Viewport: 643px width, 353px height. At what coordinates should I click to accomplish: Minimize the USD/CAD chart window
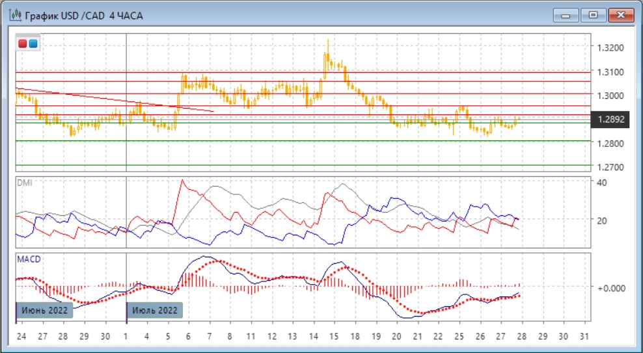pos(567,14)
